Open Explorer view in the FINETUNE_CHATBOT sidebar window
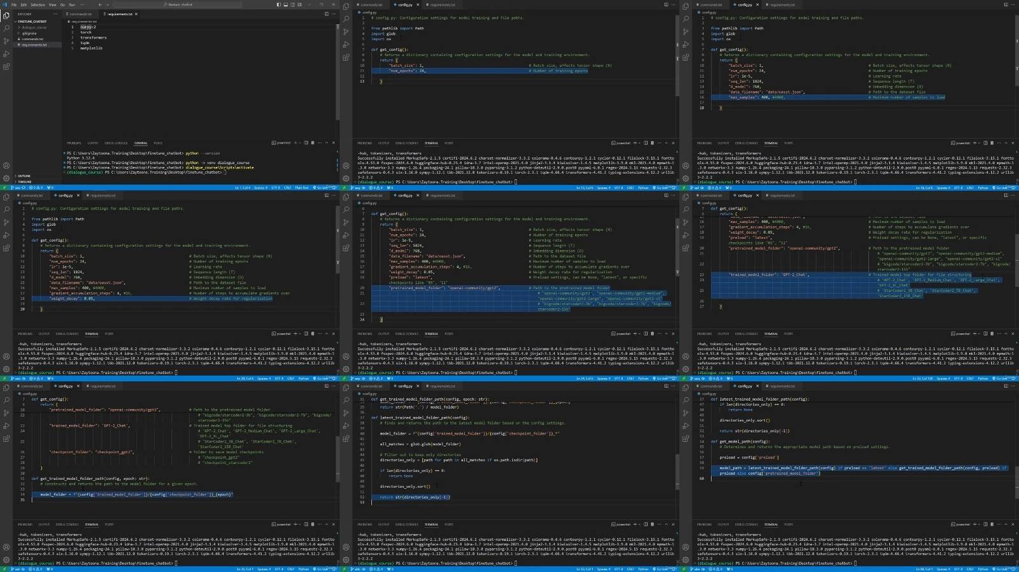This screenshot has width=1019, height=572. [x=6, y=15]
